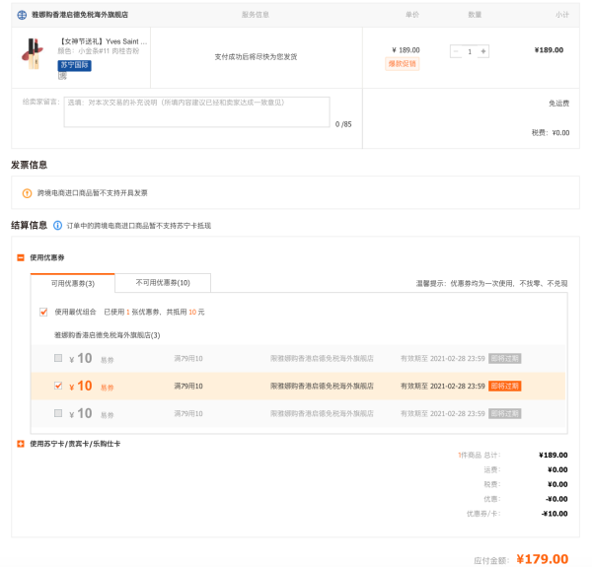Switch to 可用优惠券(3) tab

tap(72, 283)
